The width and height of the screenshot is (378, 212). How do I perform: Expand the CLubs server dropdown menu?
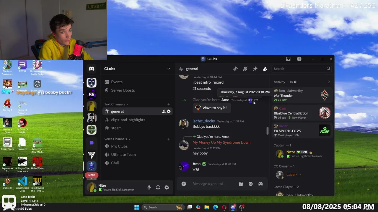[x=169, y=69]
